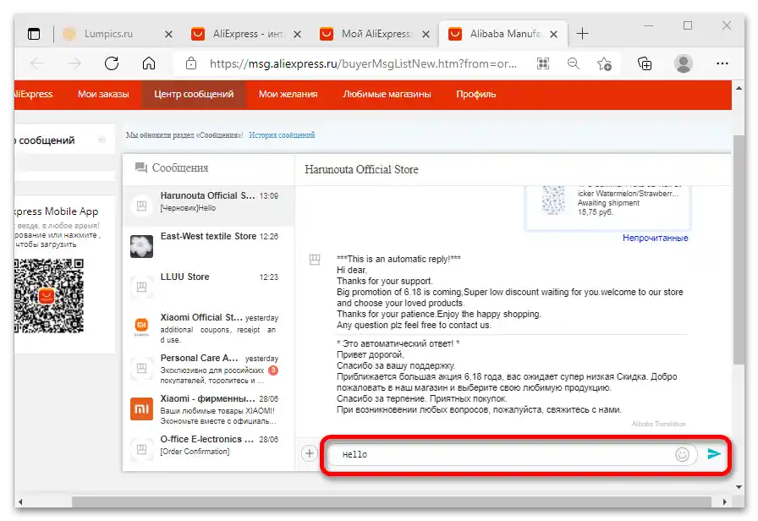Open the Collections icon
Image resolution: width=758 pixels, height=521 pixels.
[x=645, y=63]
